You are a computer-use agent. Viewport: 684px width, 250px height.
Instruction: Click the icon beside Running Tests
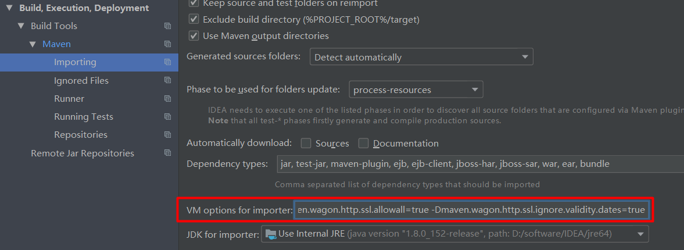click(x=168, y=116)
